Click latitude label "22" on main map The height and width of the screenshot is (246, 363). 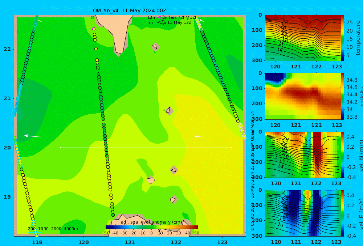[x=7, y=49]
